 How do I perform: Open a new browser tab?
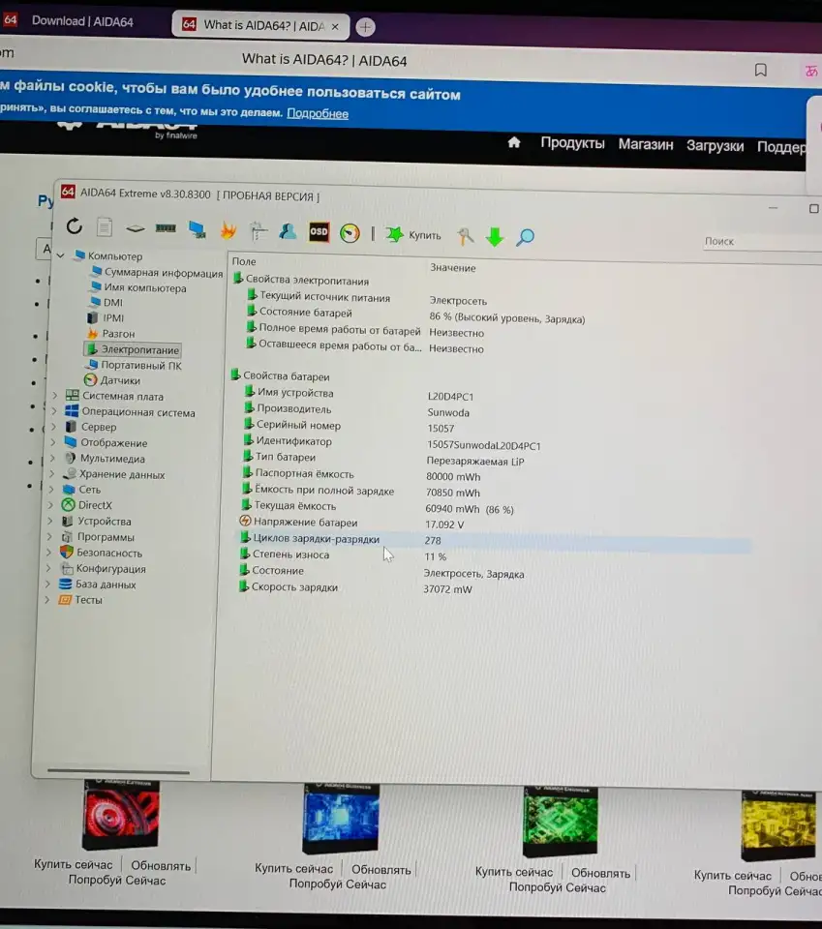tap(365, 27)
